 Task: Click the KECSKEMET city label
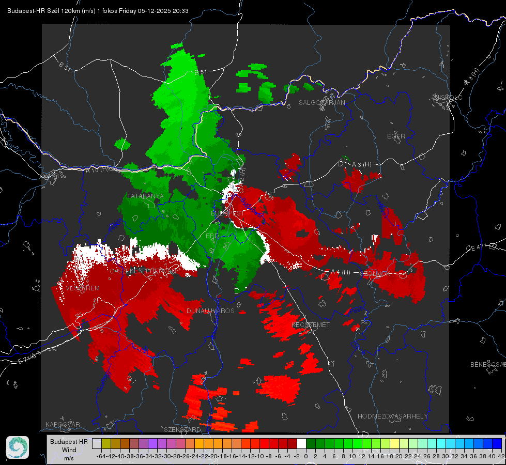pyautogui.click(x=311, y=325)
